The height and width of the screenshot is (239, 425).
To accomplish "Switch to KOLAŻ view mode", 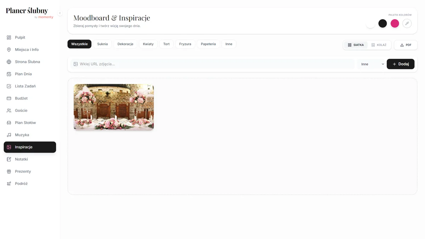I will (x=379, y=45).
